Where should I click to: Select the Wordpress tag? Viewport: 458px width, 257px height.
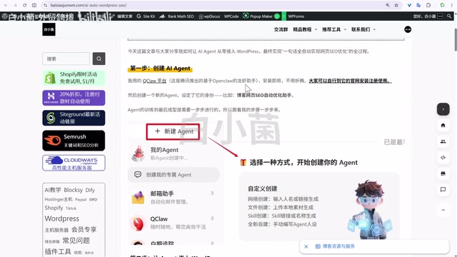62,218
